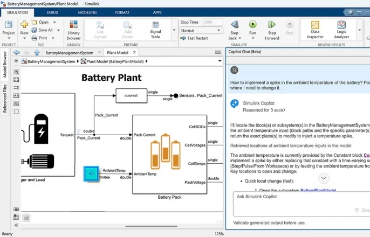
Task: Open the Project button in ribbon
Action: 9,30
